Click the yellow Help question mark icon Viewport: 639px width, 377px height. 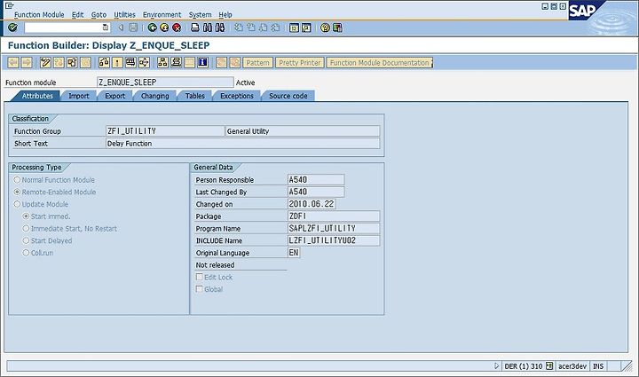(325, 27)
